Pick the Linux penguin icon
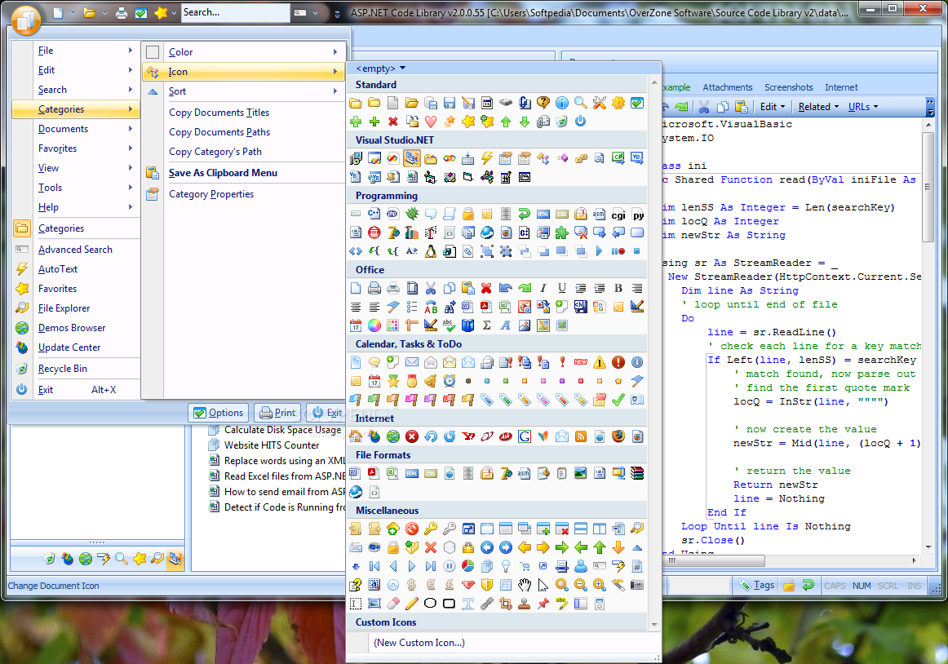Viewport: 948px width, 664px height. (431, 251)
